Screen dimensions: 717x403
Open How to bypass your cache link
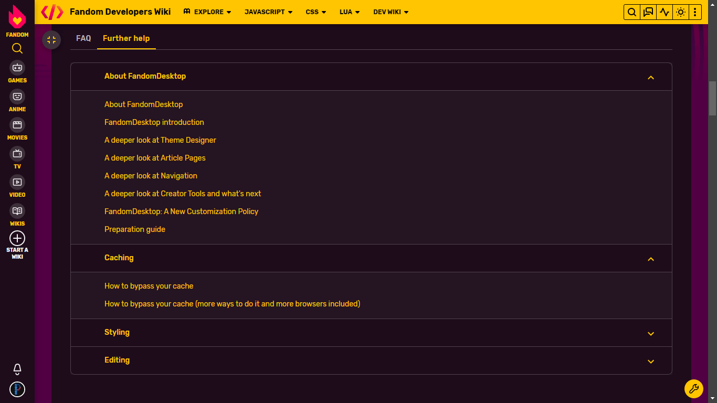[x=149, y=286]
